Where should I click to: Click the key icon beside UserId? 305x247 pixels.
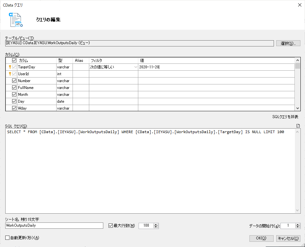[x=10, y=74]
